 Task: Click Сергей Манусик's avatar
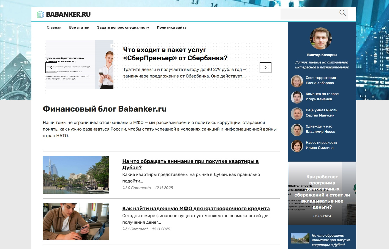pyautogui.click(x=297, y=114)
